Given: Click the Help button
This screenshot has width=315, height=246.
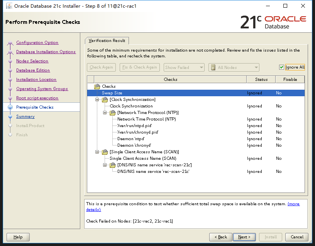Looking at the screenshot, I should tap(18, 237).
